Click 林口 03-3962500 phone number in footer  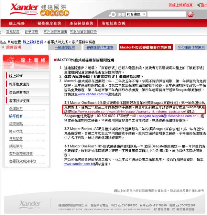pyautogui.click(x=124, y=205)
